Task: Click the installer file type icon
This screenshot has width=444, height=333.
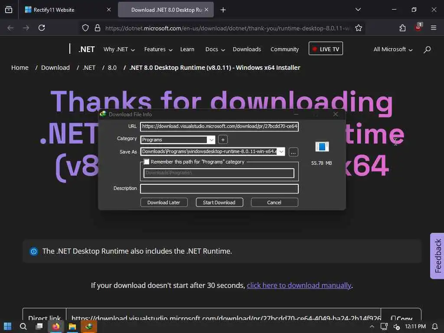Action: (x=322, y=147)
